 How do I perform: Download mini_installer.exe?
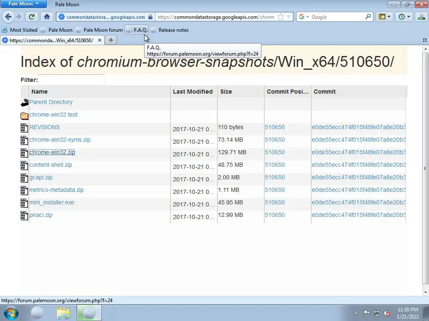(x=52, y=203)
